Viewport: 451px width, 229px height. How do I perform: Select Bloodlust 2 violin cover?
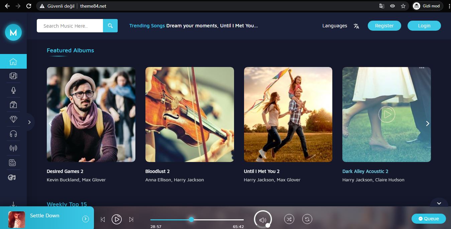click(190, 115)
